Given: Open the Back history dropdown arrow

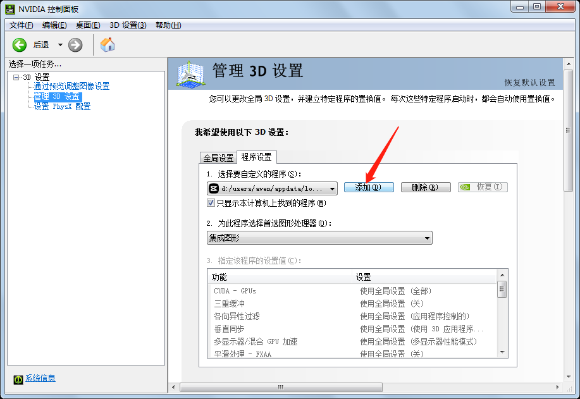Looking at the screenshot, I should 60,44.
